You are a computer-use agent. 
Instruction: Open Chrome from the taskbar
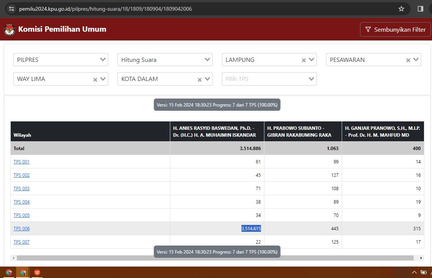(9, 273)
